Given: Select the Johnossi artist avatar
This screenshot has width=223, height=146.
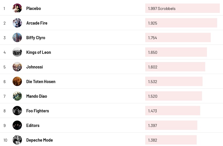Looking at the screenshot, I should [17, 67].
